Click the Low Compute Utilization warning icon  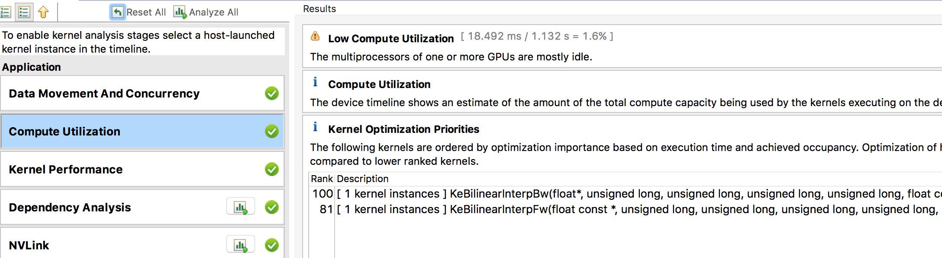[x=315, y=37]
